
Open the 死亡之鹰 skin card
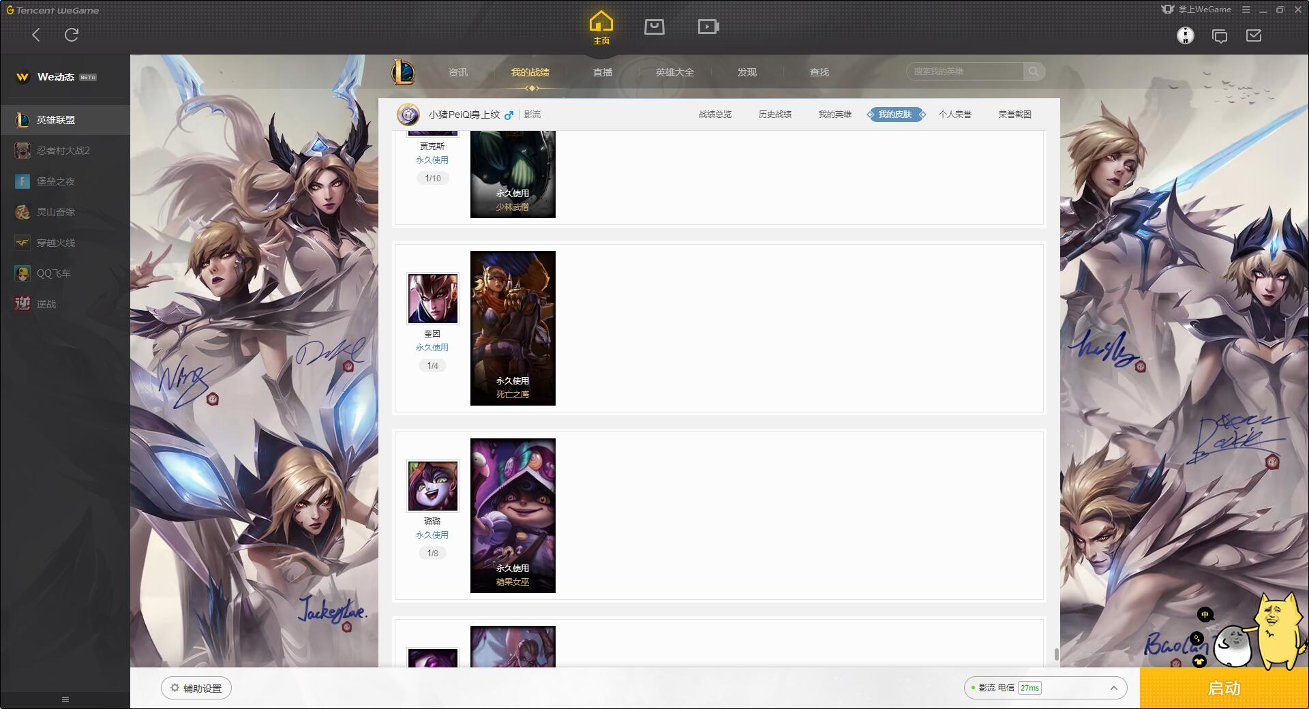click(x=513, y=328)
